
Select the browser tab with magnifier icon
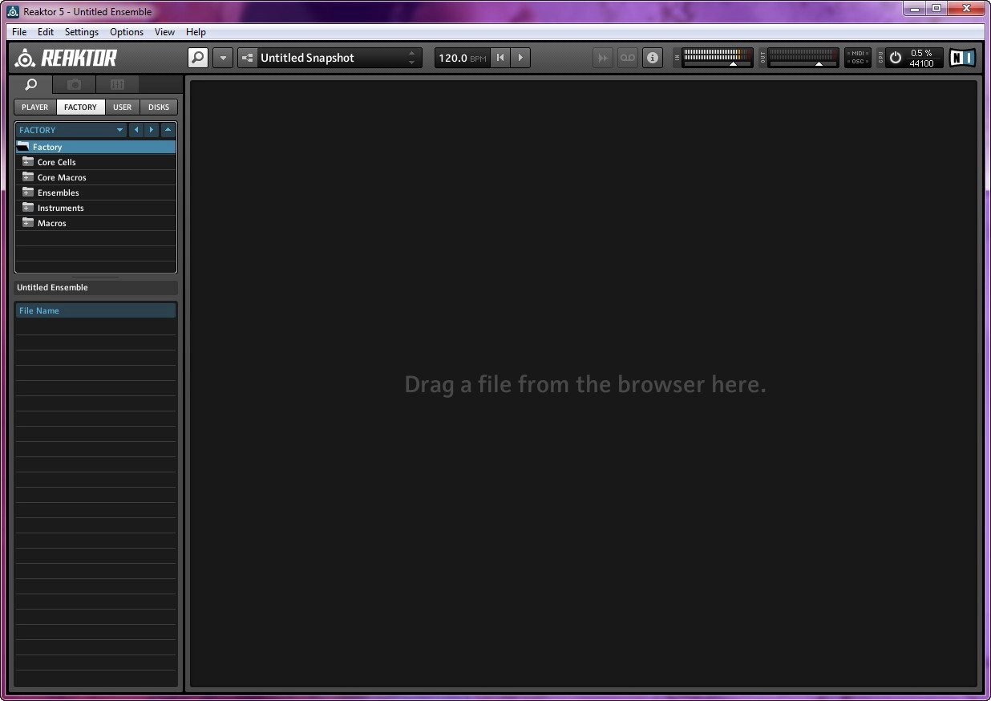(30, 84)
